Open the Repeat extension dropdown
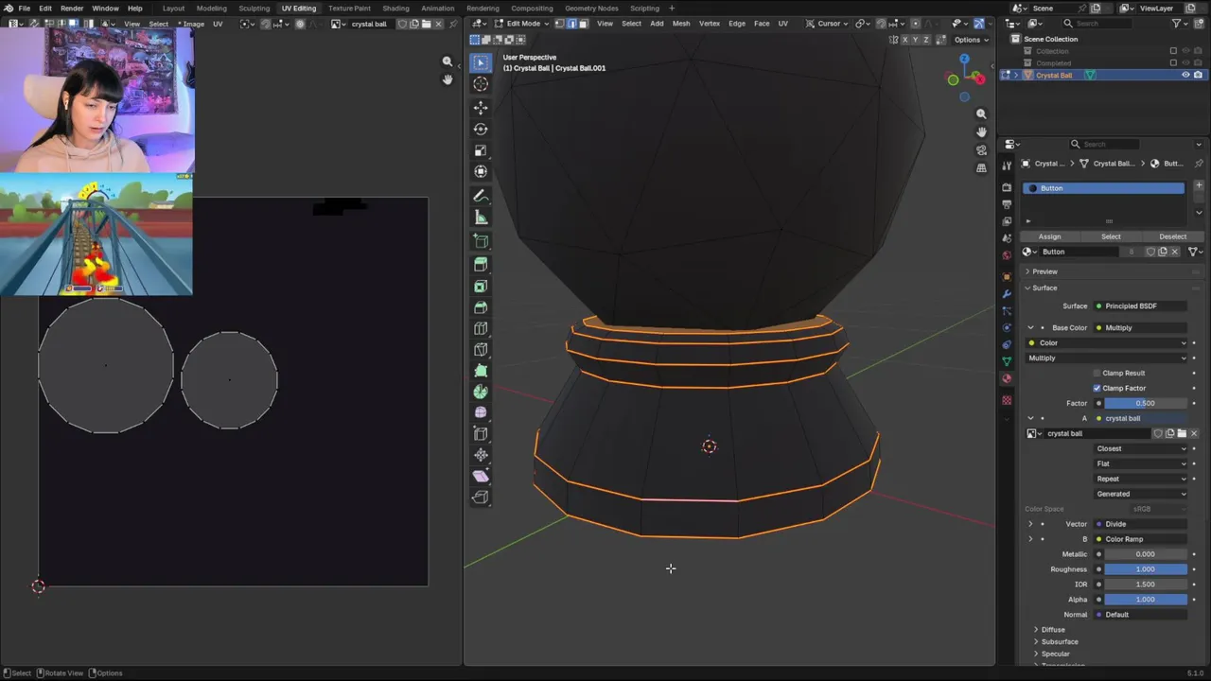The width and height of the screenshot is (1211, 681). (1140, 479)
